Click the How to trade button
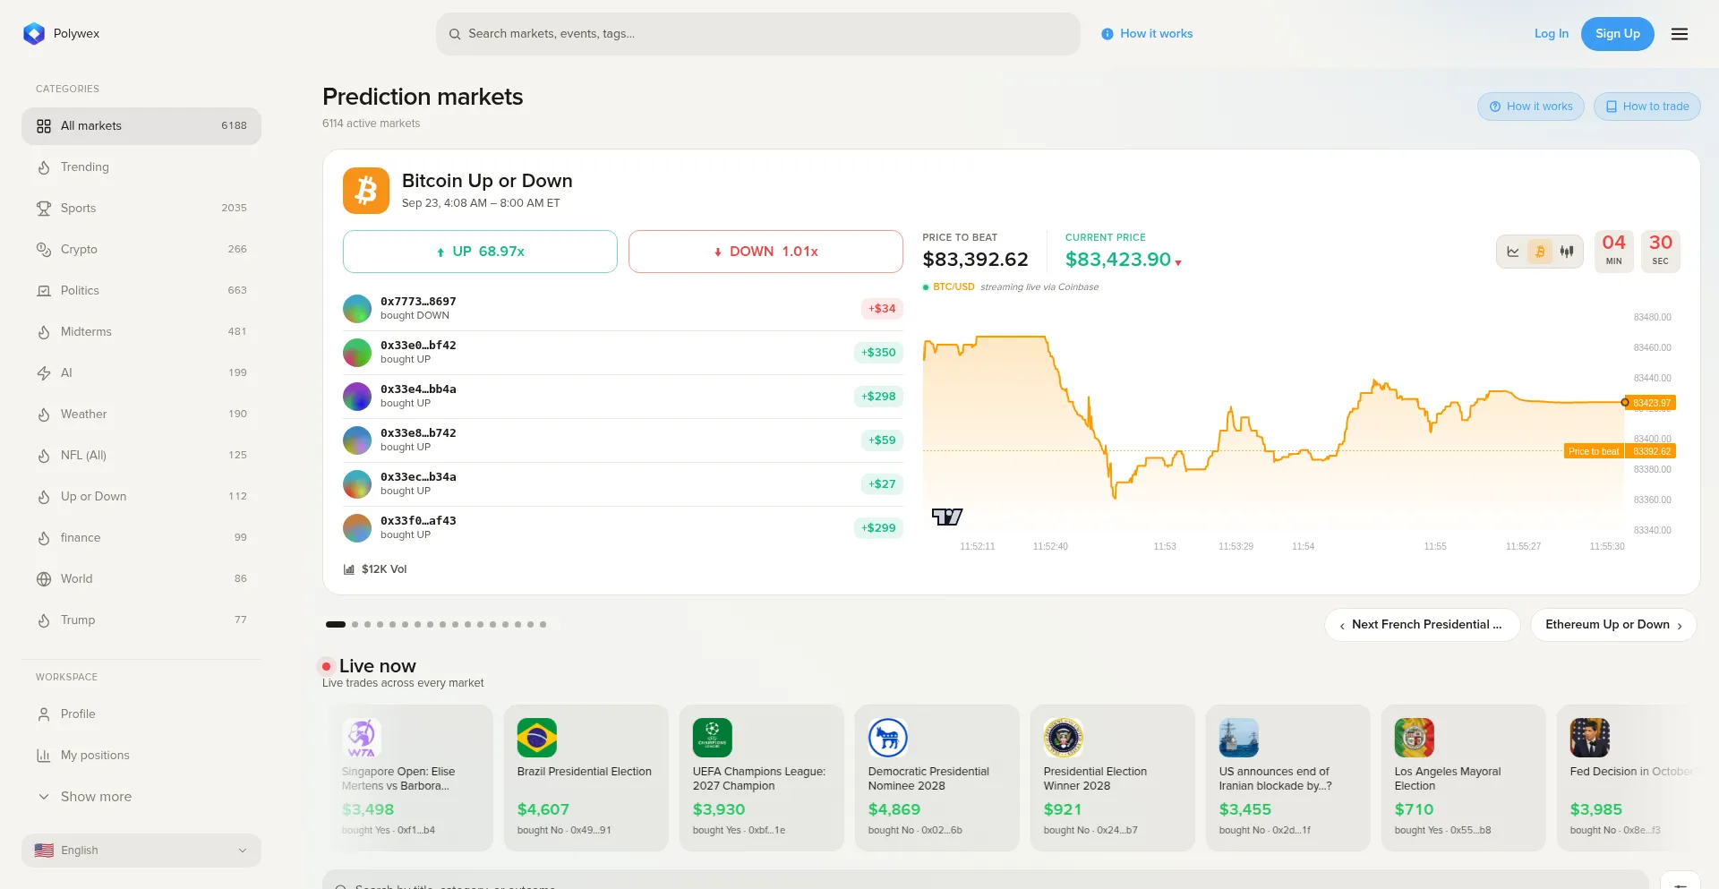1719x889 pixels. [x=1647, y=107]
